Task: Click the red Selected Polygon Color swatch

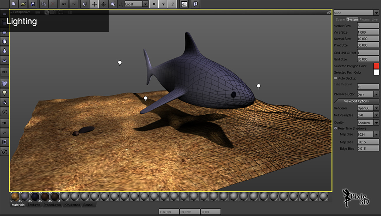Action: (x=376, y=66)
